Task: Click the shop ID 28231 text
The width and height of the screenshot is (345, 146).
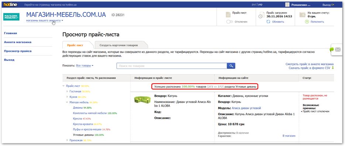Action: 118,15
